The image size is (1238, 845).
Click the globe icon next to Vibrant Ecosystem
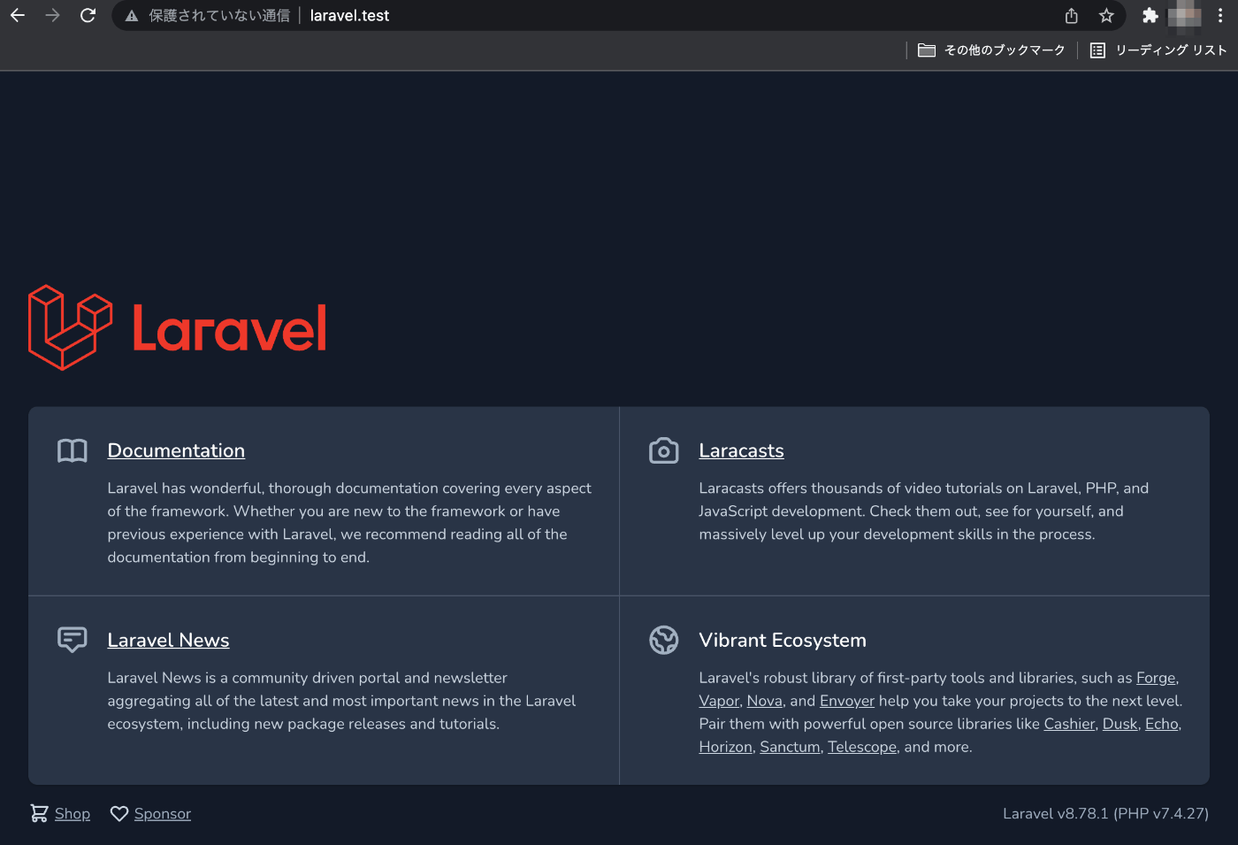664,640
